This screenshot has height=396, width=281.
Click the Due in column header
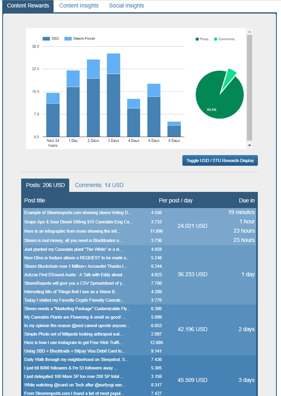[x=247, y=200]
